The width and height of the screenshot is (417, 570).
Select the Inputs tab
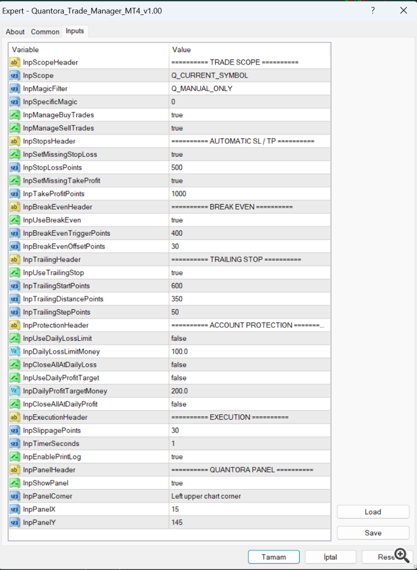tap(75, 31)
